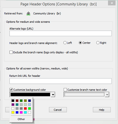
Task: Choose the yellow color swatch
Action: click(x=13, y=112)
